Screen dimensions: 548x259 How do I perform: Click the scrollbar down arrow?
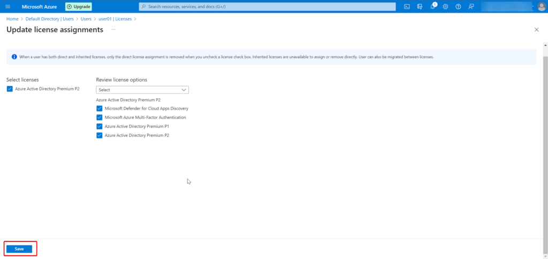[x=545, y=256]
